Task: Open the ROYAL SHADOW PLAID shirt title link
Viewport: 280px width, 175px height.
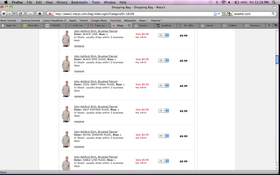Action: pyautogui.click(x=95, y=132)
